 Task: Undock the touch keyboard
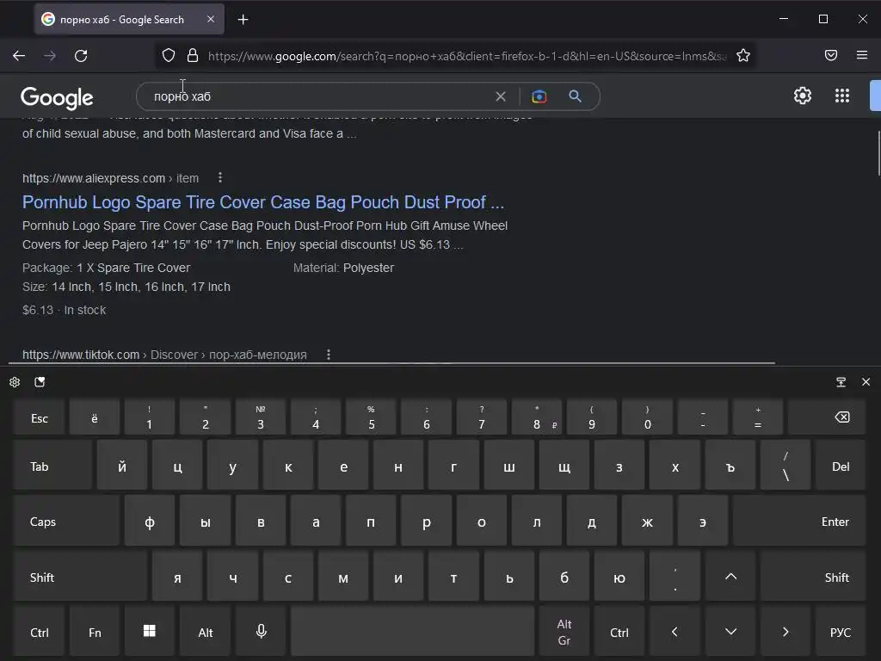(x=841, y=382)
